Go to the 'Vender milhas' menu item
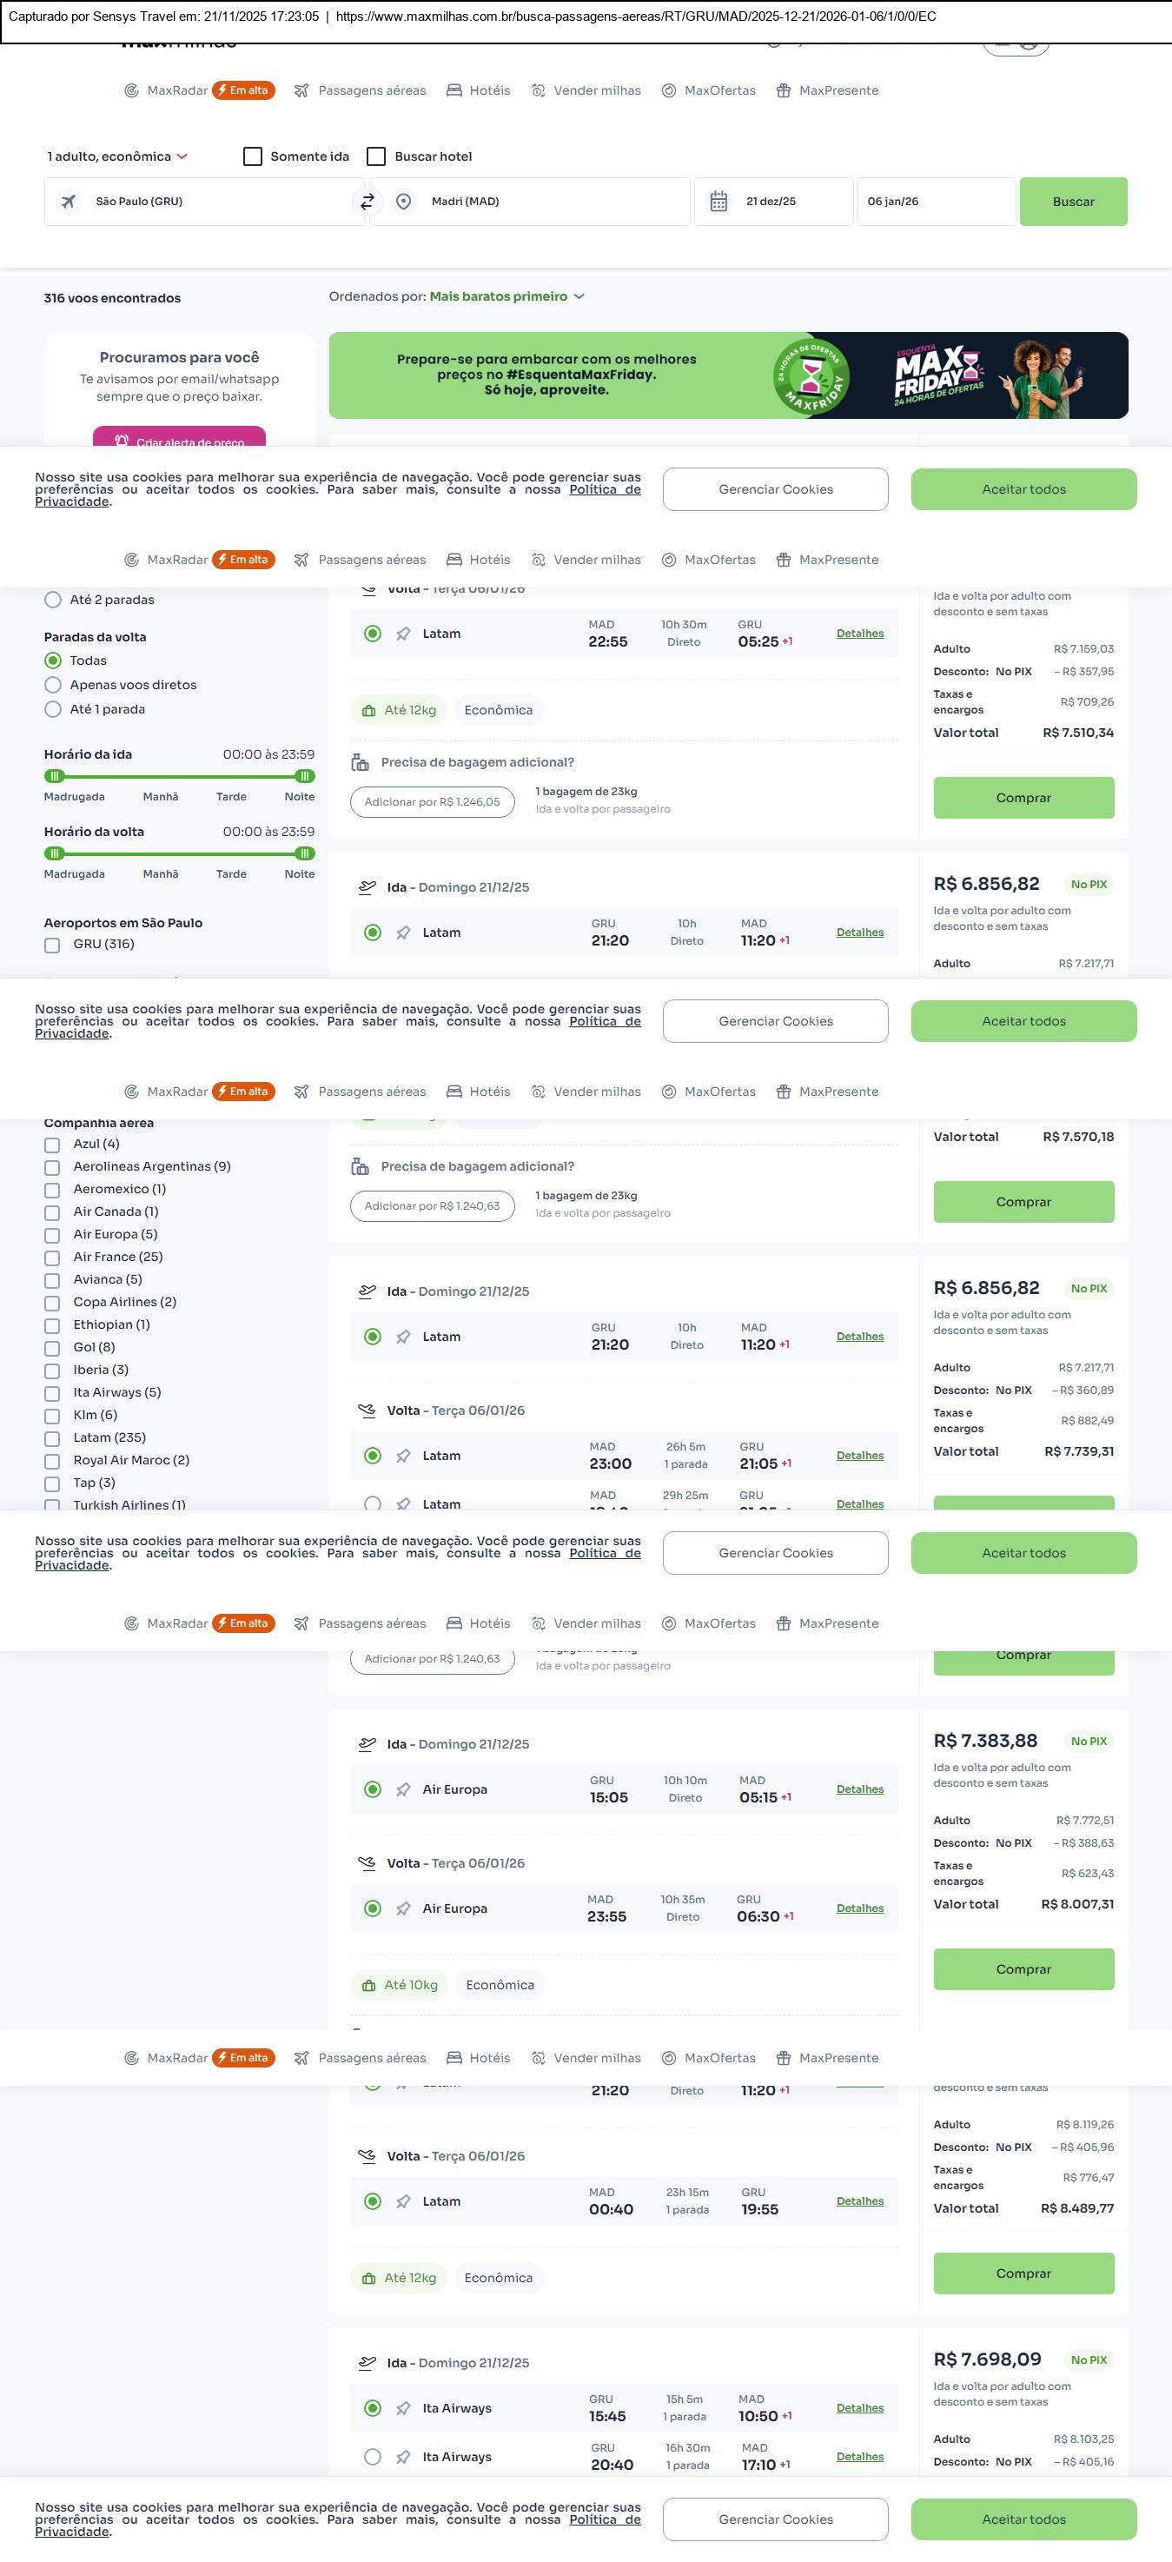Viewport: 1172px width, 2562px height. pos(597,90)
